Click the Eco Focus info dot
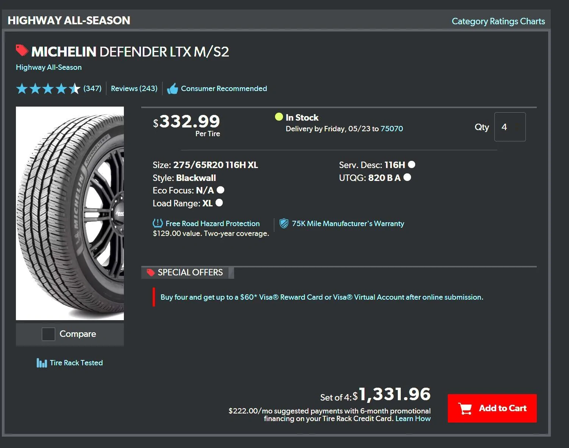This screenshot has height=448, width=569. click(220, 190)
